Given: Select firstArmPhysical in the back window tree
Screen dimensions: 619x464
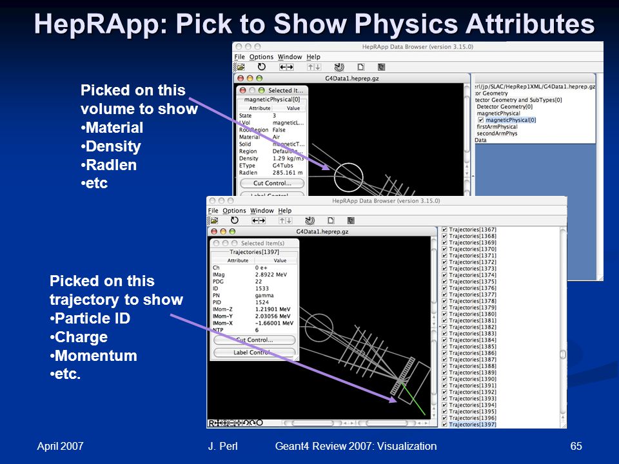Looking at the screenshot, I should point(497,127).
